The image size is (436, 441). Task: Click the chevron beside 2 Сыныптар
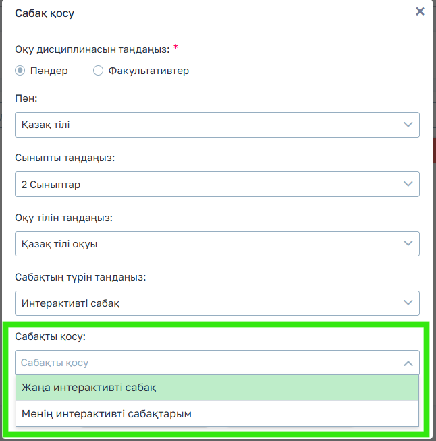tap(408, 184)
